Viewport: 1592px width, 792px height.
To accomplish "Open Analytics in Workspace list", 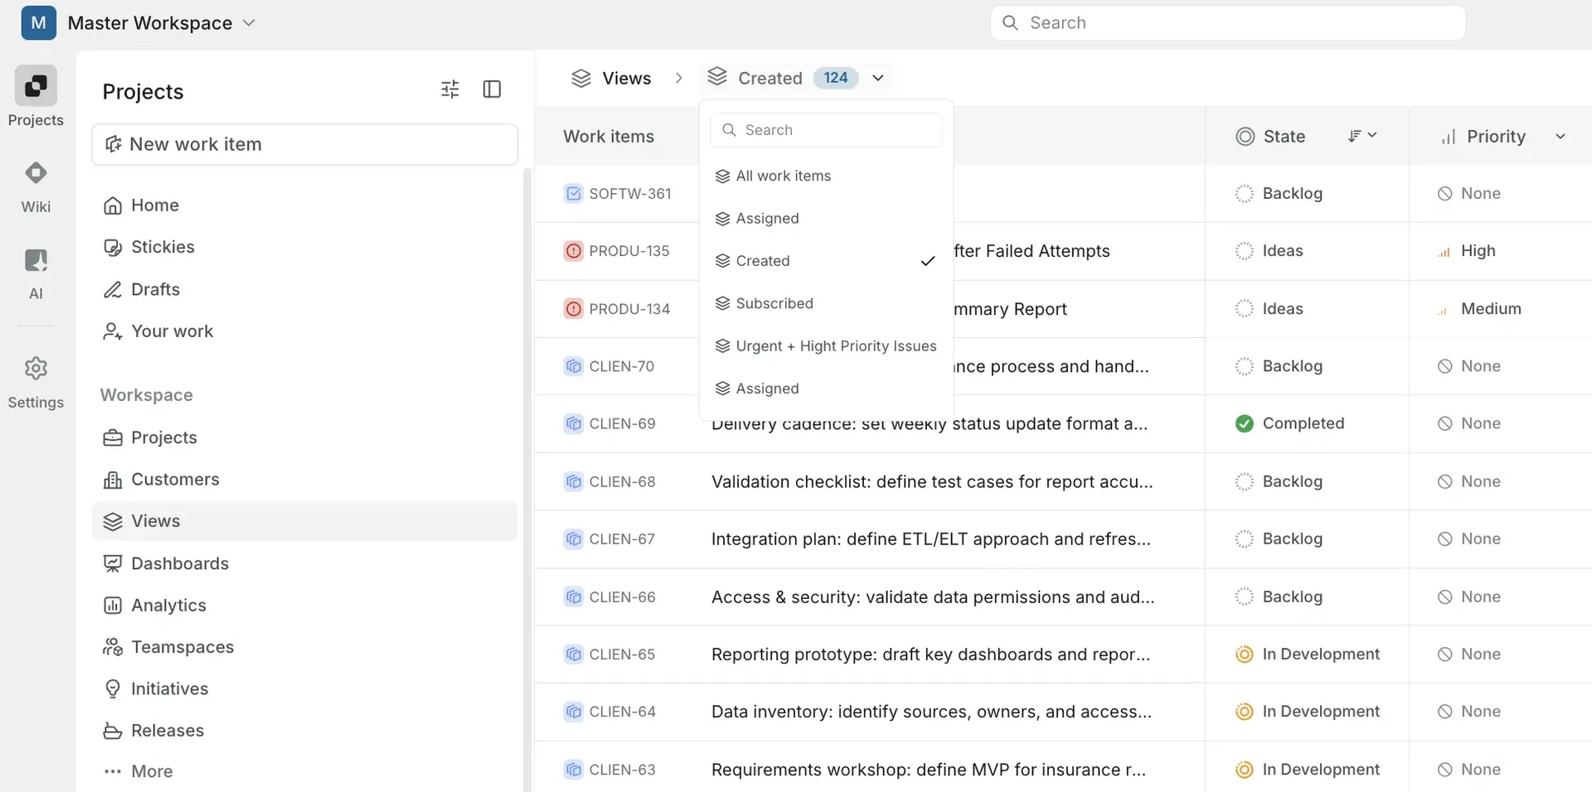I will [305, 606].
